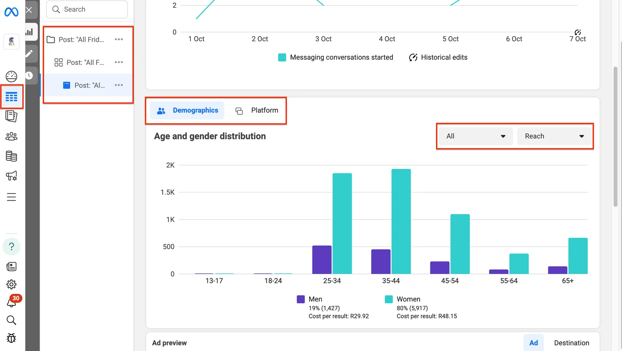This screenshot has height=351, width=622.
Task: Open Advertising settings megaphone icon
Action: coord(11,176)
